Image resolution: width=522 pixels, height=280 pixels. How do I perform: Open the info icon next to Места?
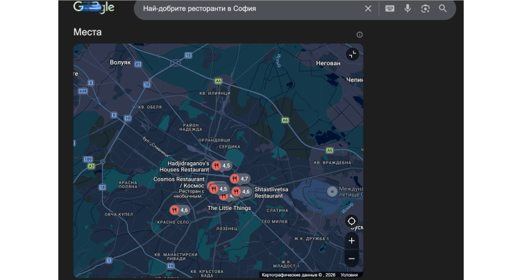coord(360,35)
